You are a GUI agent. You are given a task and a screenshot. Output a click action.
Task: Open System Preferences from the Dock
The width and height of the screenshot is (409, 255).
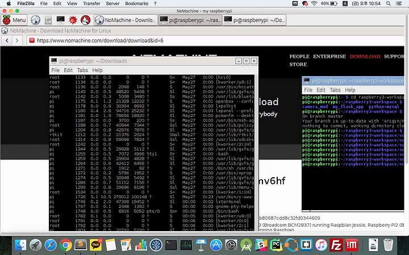[231, 245]
